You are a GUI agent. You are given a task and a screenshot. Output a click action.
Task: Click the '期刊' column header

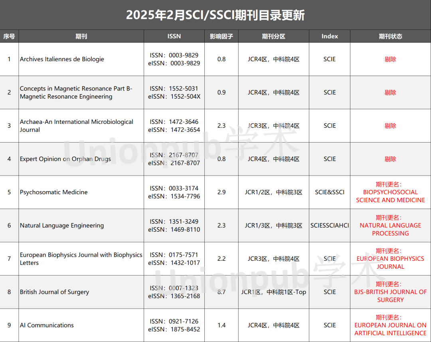tap(81, 36)
